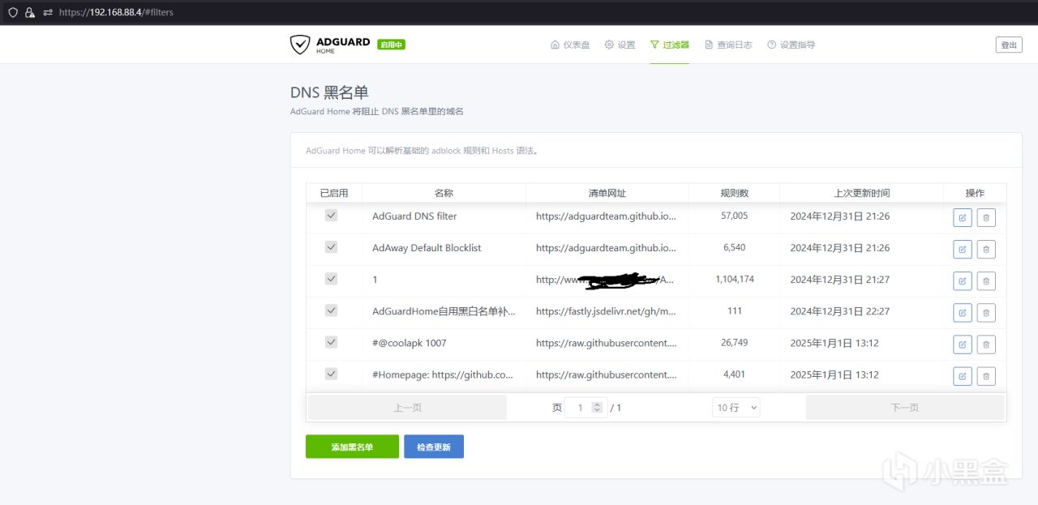Click the 启用中 status badge
The width and height of the screenshot is (1038, 505).
click(x=391, y=45)
